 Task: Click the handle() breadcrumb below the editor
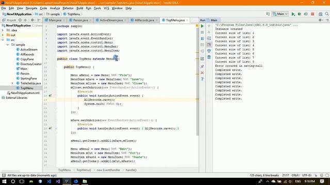point(131,170)
